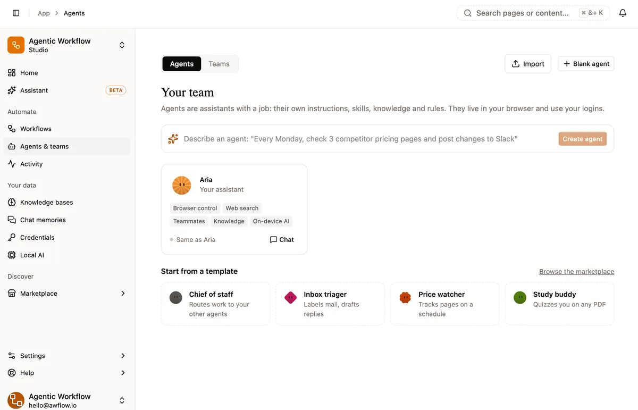This screenshot has height=410, width=638.
Task: Click the Same as Aria status
Action: (192, 240)
